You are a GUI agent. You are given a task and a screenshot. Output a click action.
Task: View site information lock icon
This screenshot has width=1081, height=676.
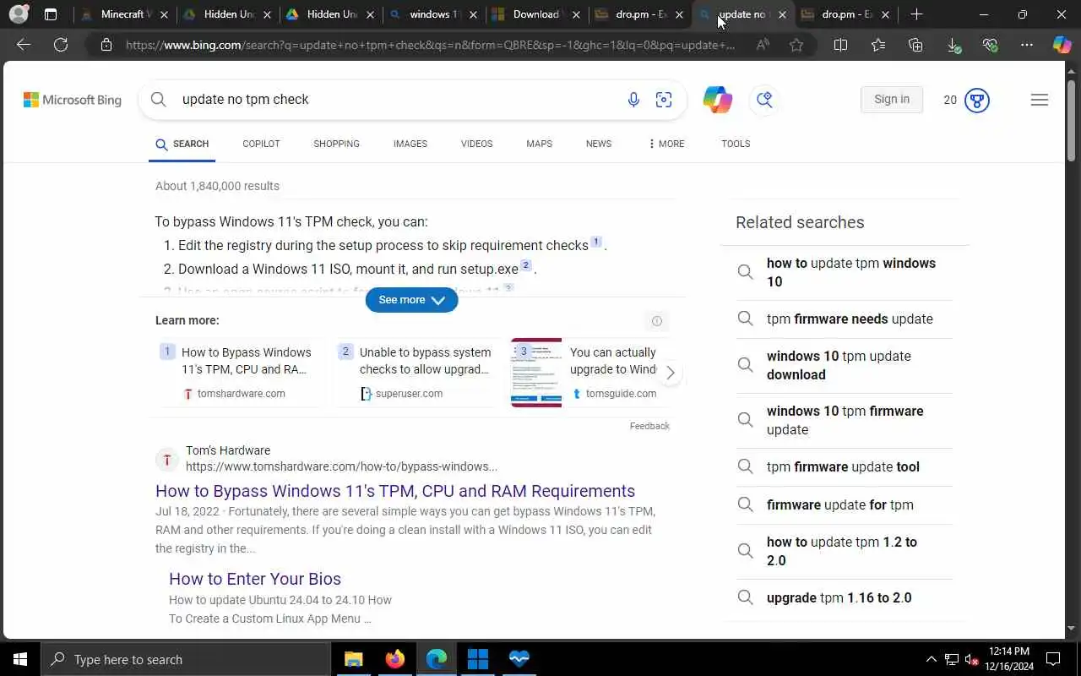pyautogui.click(x=106, y=45)
